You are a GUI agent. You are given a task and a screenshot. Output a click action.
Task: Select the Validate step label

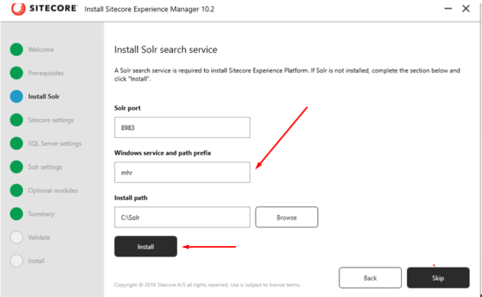(39, 237)
